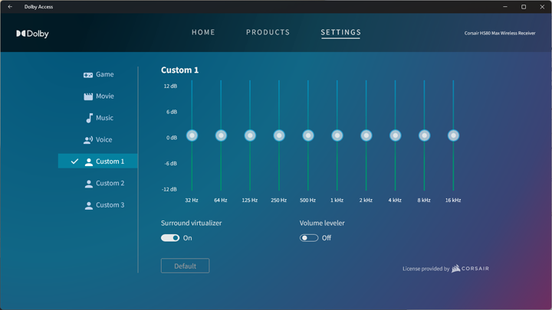Click the 1 kHz equalizer slider knob
The width and height of the screenshot is (552, 310).
tap(337, 135)
